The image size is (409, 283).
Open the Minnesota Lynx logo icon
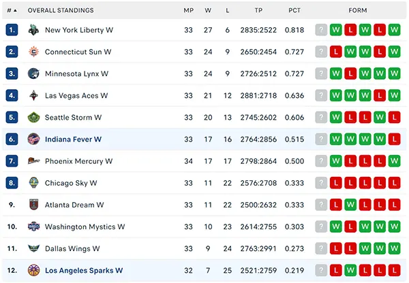(33, 73)
